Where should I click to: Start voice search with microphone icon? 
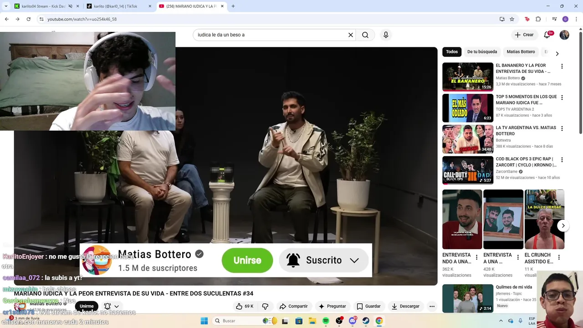coord(386,35)
